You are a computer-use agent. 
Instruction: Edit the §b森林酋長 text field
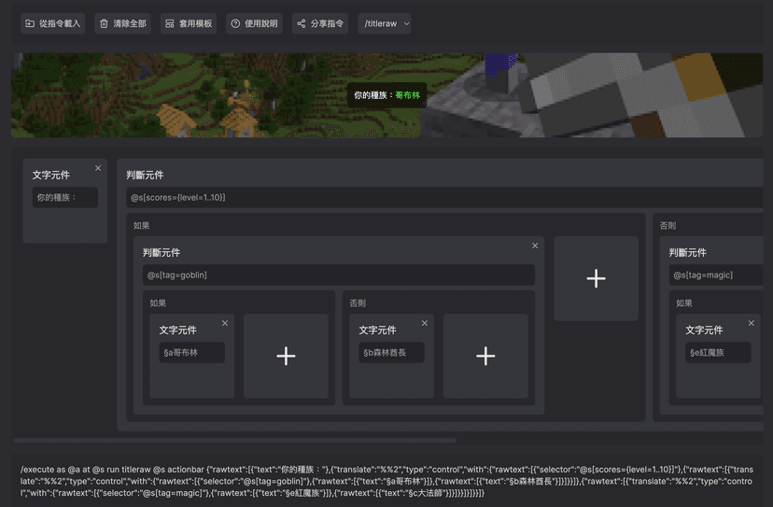391,353
